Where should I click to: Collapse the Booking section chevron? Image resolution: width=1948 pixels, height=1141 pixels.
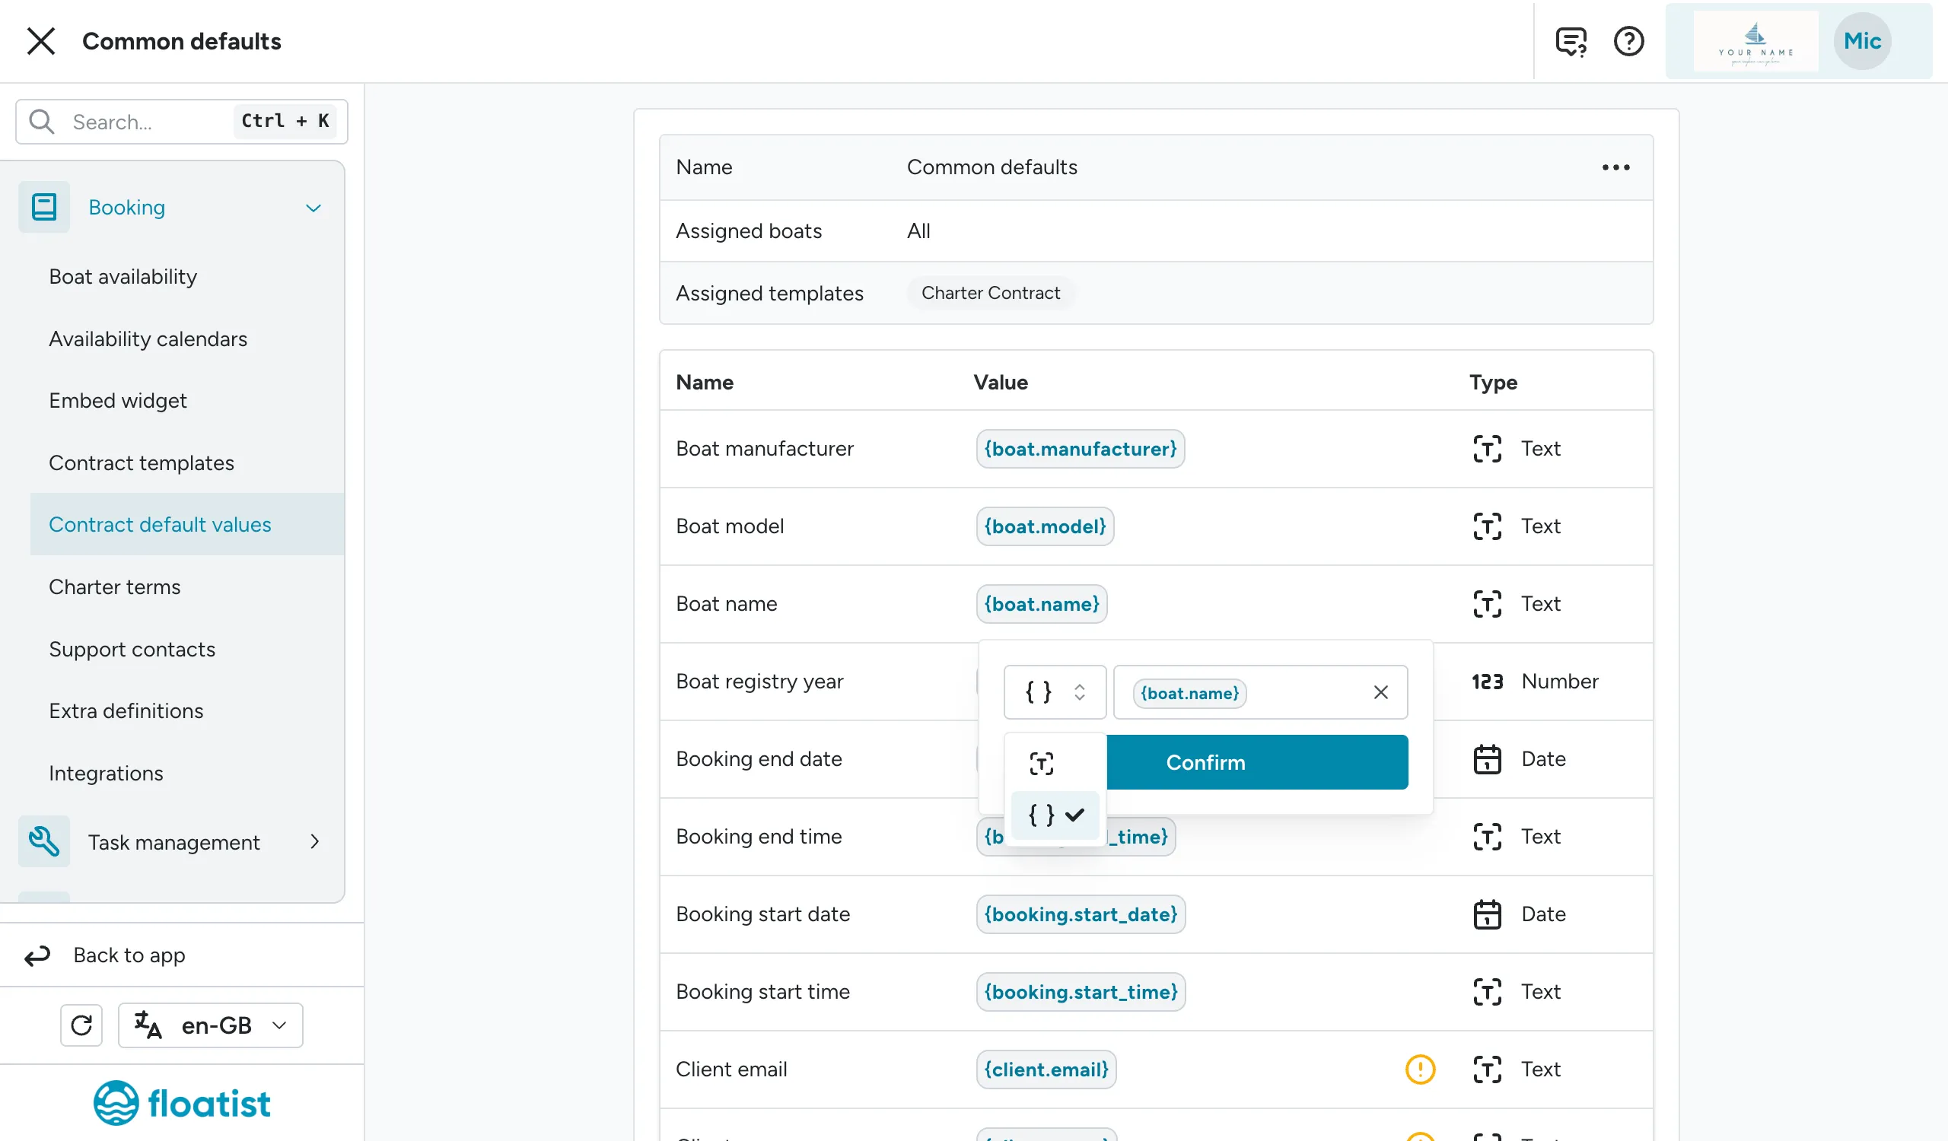313,208
